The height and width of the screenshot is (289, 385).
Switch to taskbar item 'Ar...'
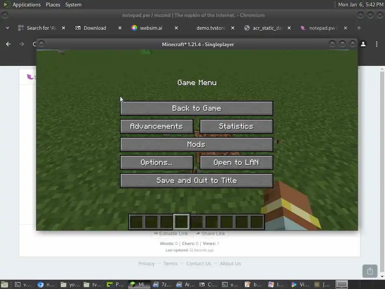(x=185, y=284)
